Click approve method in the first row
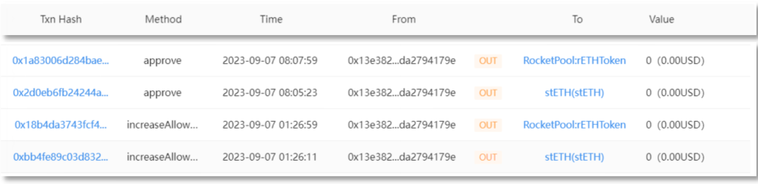 pyautogui.click(x=162, y=61)
